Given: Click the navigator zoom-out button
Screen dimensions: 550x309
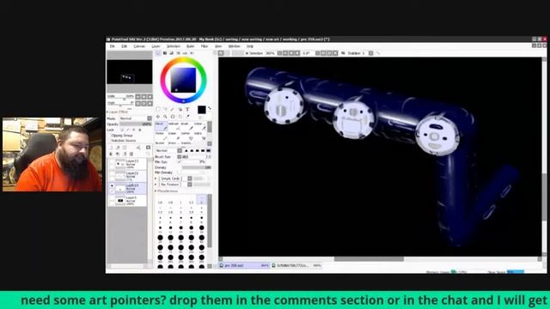Looking at the screenshot, I should tap(137, 96).
